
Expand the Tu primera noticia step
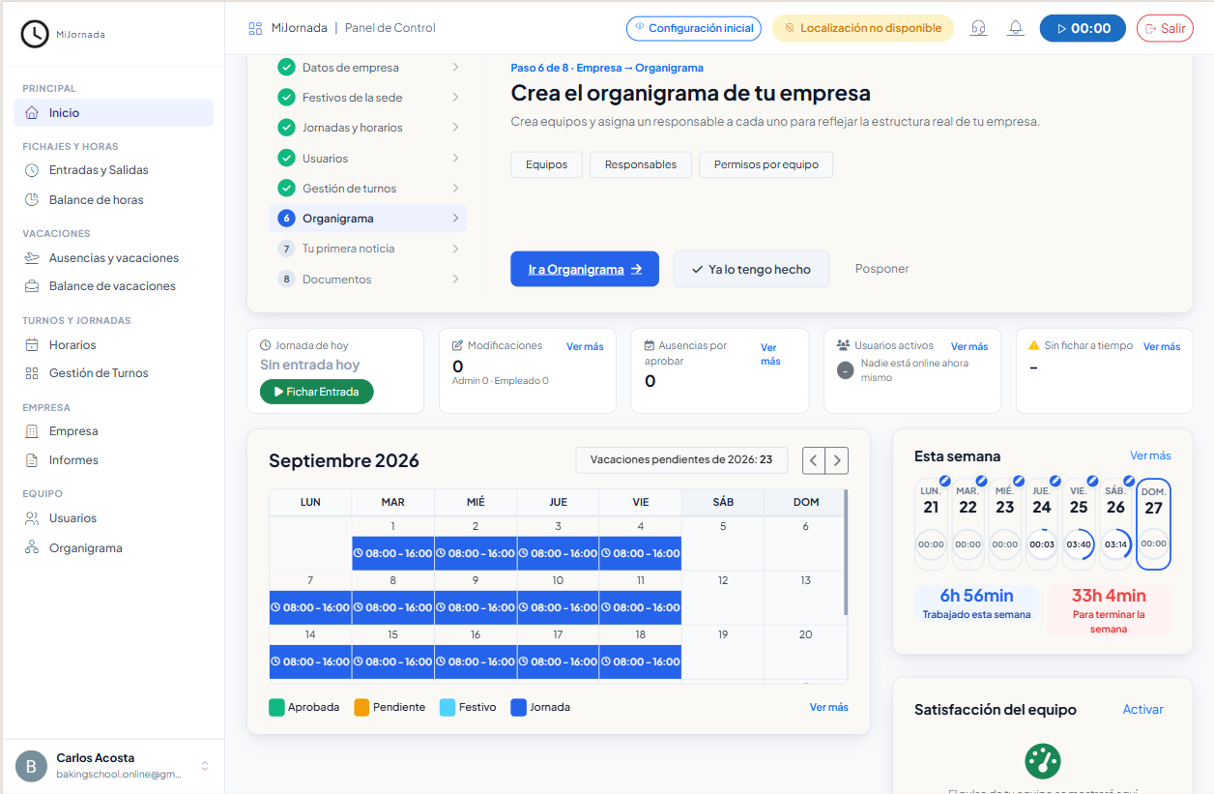368,249
